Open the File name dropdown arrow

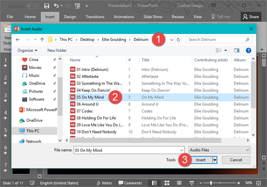point(182,150)
